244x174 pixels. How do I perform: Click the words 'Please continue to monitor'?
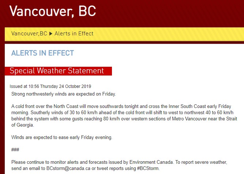click(41, 162)
